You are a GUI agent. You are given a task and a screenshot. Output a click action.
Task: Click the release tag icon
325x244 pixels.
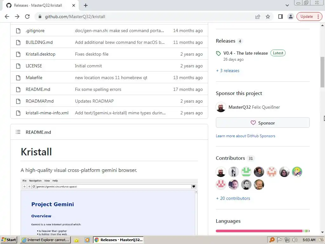pos(218,53)
